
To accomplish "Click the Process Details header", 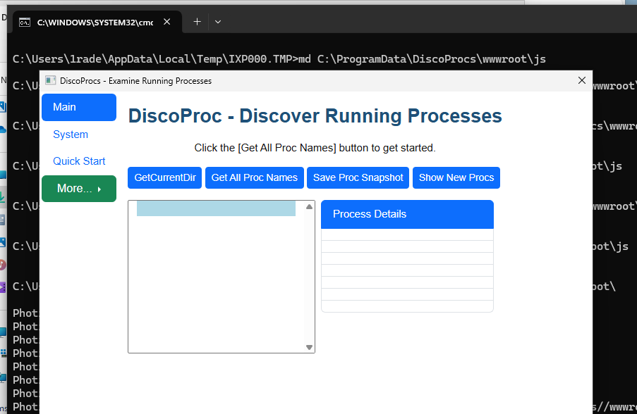I will click(407, 214).
